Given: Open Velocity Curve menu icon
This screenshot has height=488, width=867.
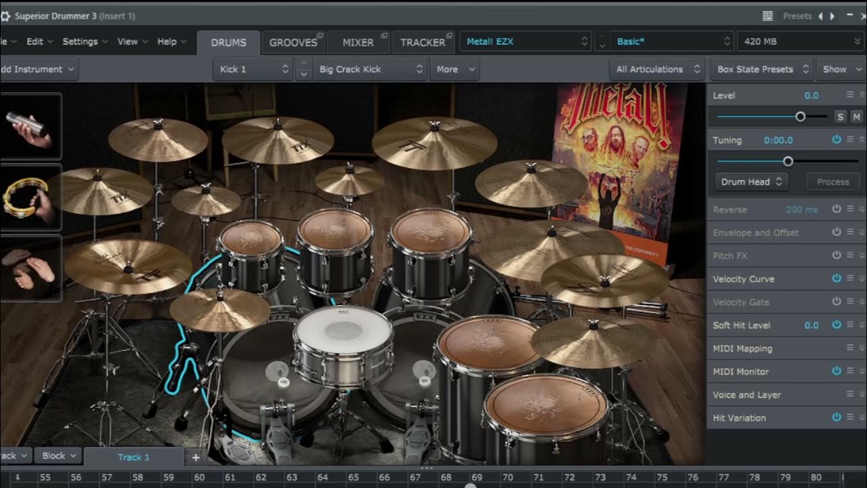Looking at the screenshot, I should click(850, 279).
